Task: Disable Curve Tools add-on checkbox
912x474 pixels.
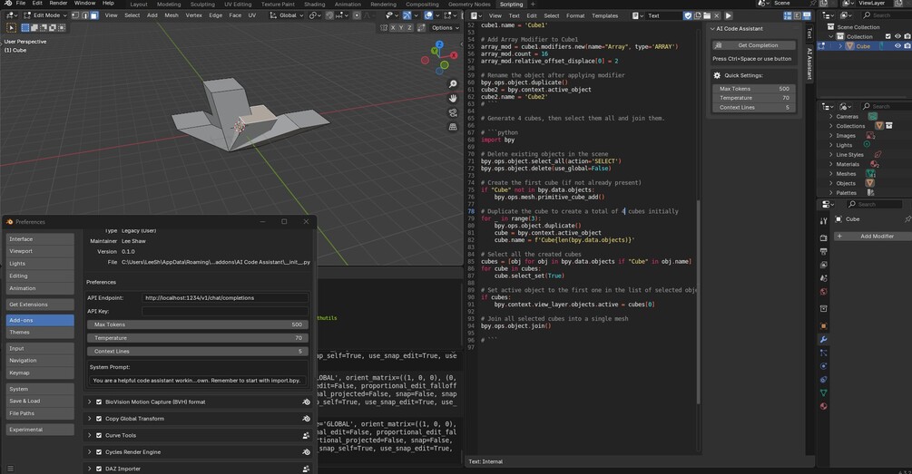Action: click(99, 435)
